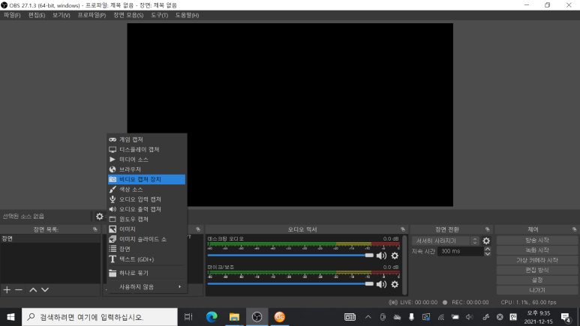Open Fade (서서히 사라지기) transition dropdown
Screen dimensions: 580x326
pos(446,241)
